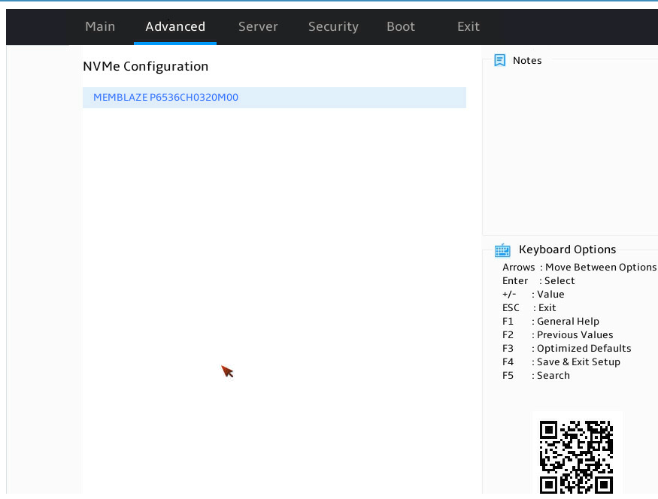Click the 'F3 : Optimized Defaults' line

[566, 348]
